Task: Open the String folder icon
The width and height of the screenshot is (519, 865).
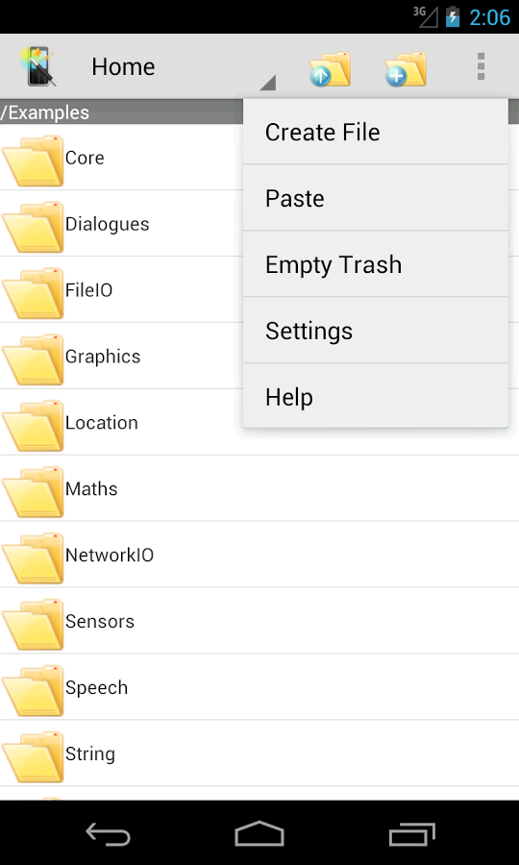Action: coord(33,755)
